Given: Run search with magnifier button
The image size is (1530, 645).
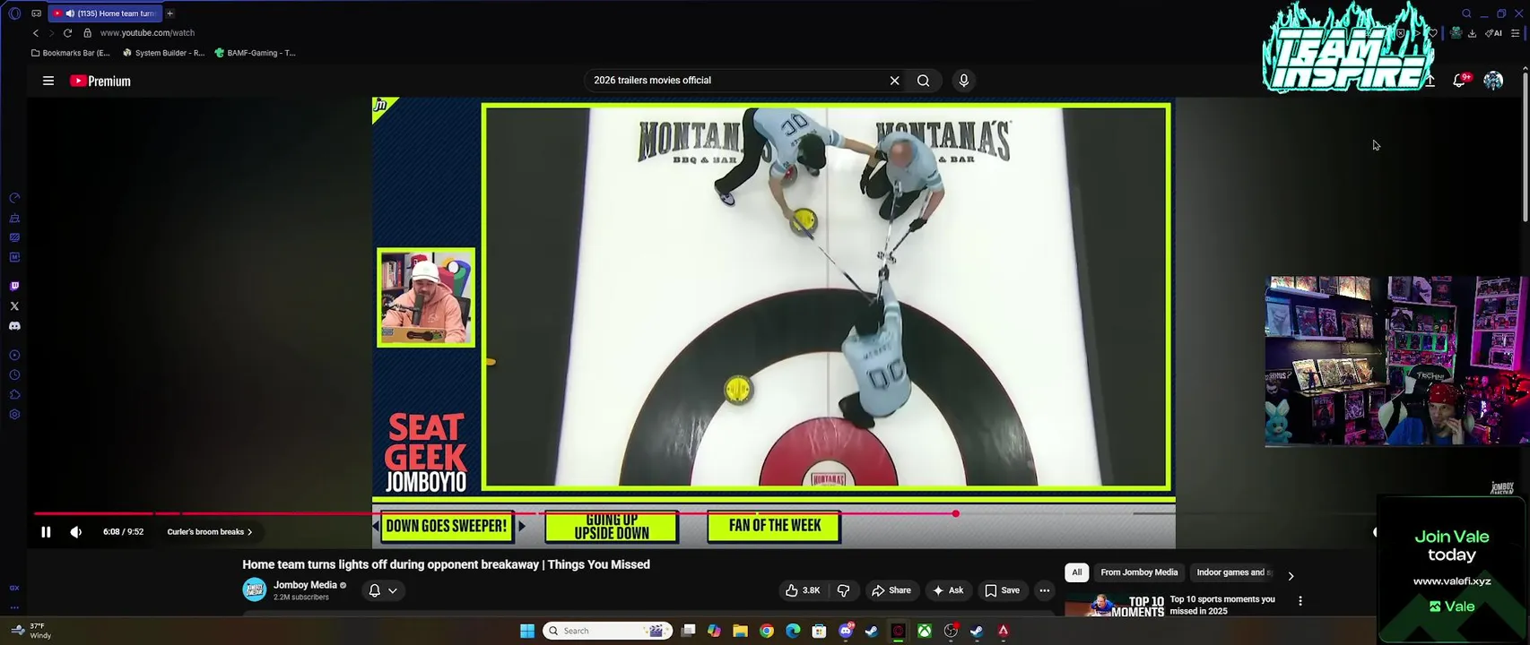Looking at the screenshot, I should [923, 81].
